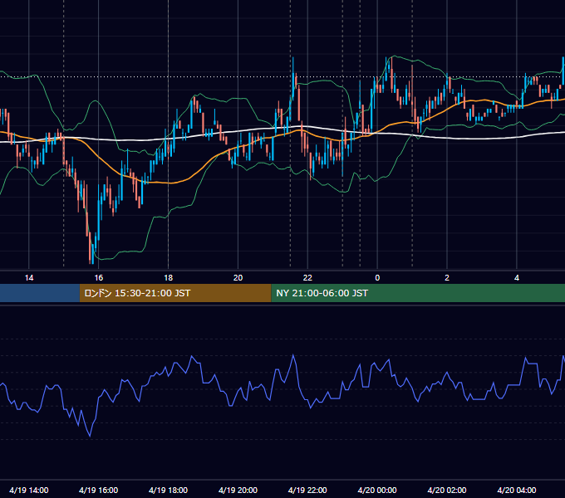Click the 4/19 18:00 time label
Viewport: 565px width, 498px height.
coord(169,490)
